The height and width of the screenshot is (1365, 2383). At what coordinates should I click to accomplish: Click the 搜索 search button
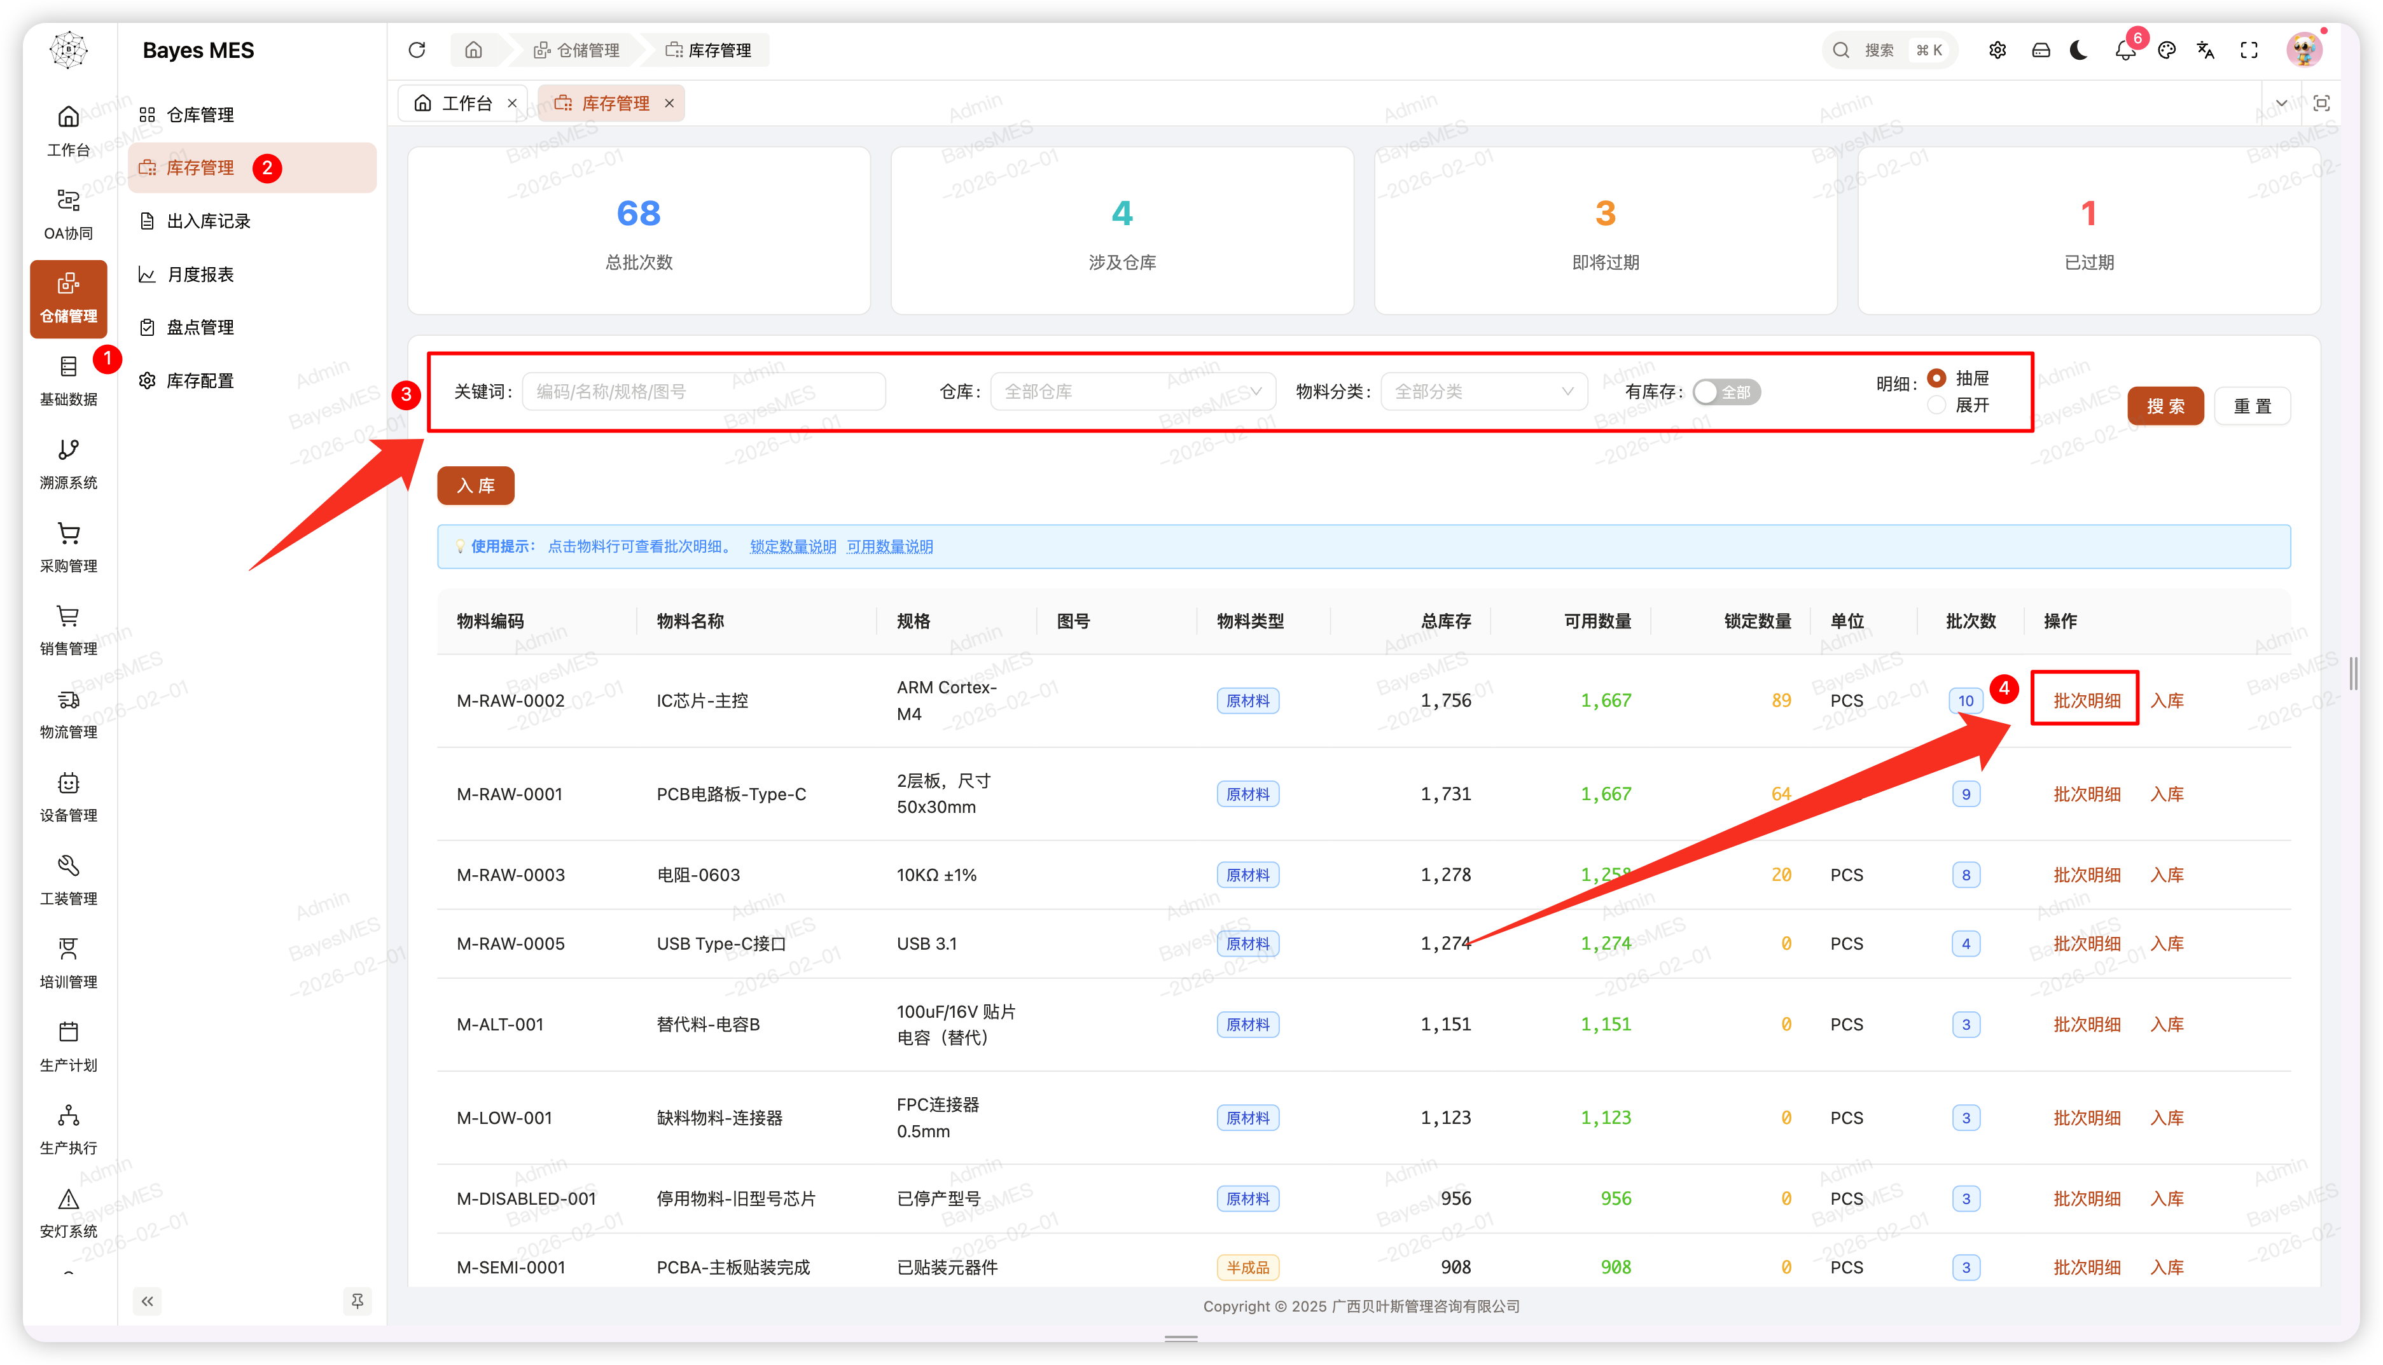(2165, 405)
